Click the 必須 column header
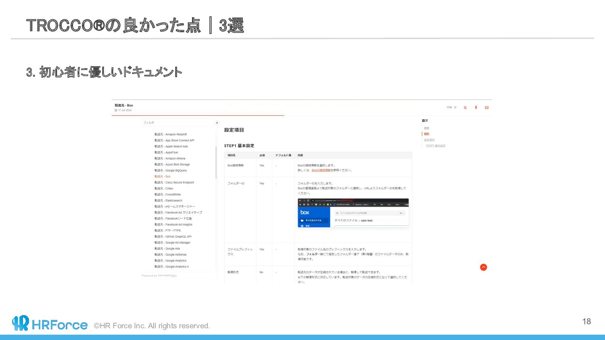The height and width of the screenshot is (340, 605). click(x=262, y=155)
